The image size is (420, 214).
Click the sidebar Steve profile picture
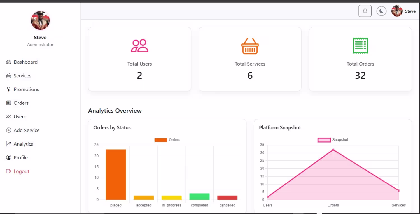(40, 20)
